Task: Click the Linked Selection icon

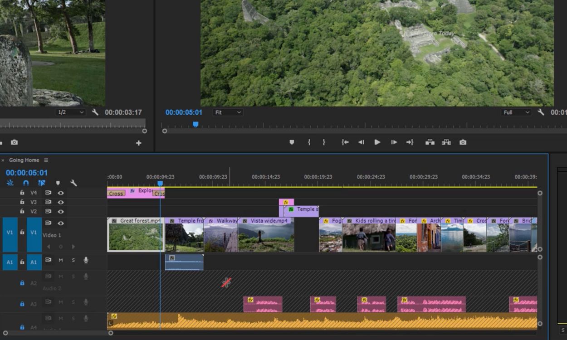Action: [x=42, y=183]
